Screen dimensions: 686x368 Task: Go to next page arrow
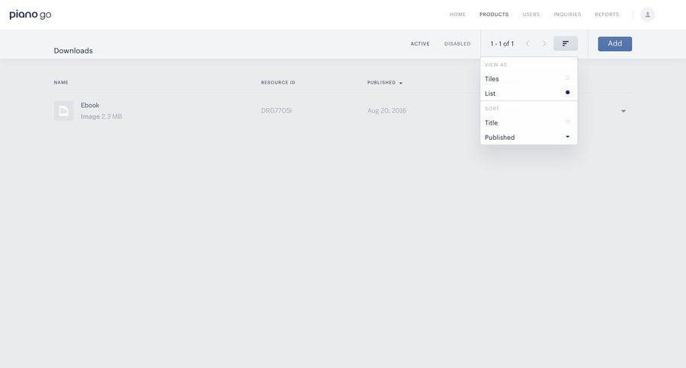[x=544, y=43]
